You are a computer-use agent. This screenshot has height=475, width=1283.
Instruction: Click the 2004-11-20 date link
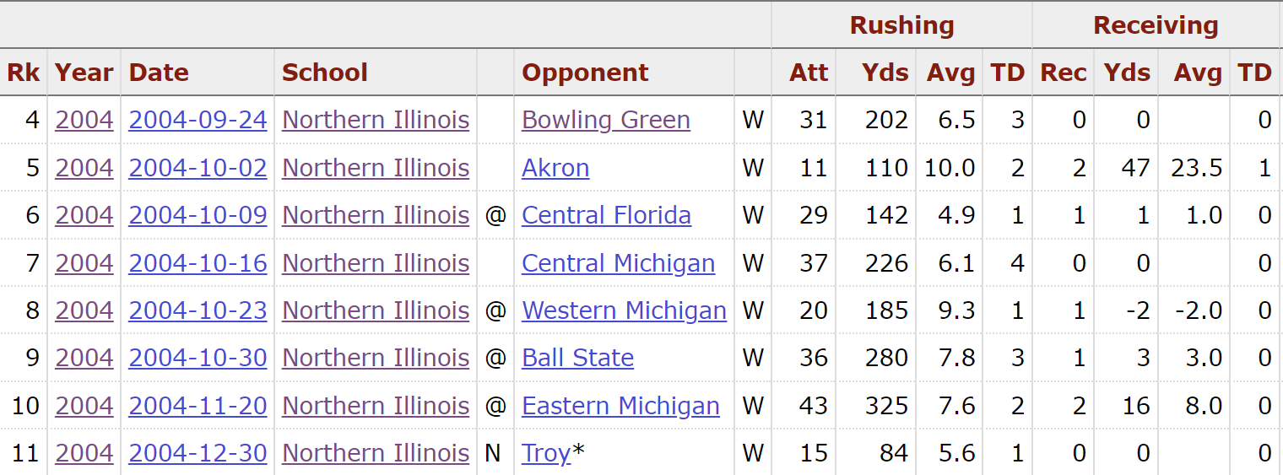[x=198, y=406]
